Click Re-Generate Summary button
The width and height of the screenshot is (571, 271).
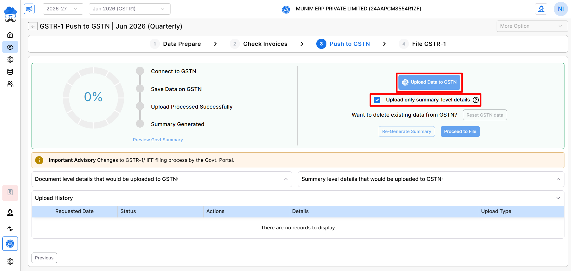click(x=406, y=131)
